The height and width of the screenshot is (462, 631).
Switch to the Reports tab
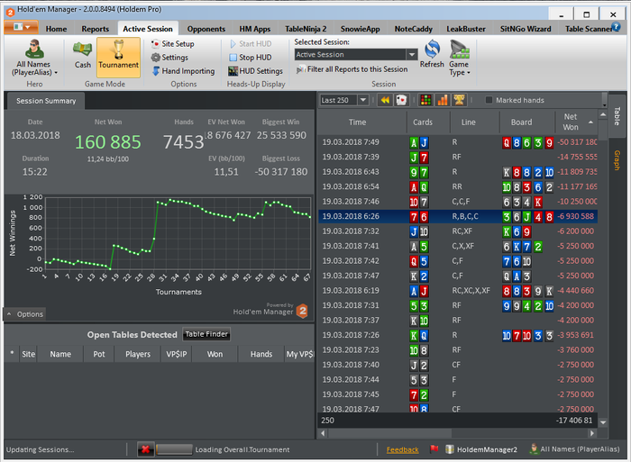pos(95,29)
